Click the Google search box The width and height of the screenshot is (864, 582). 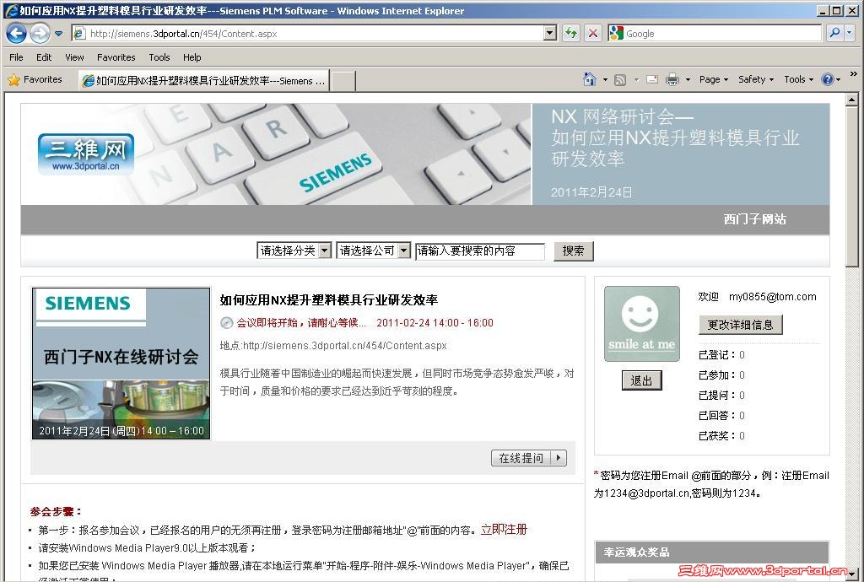pos(722,34)
